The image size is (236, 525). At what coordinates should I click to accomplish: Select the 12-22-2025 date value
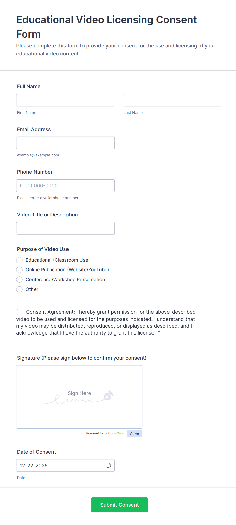(34, 465)
